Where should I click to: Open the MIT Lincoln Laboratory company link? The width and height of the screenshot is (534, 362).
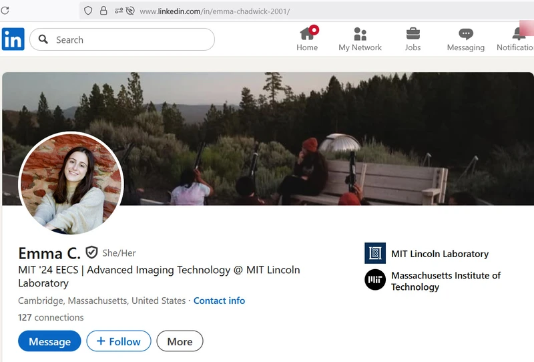pos(439,254)
